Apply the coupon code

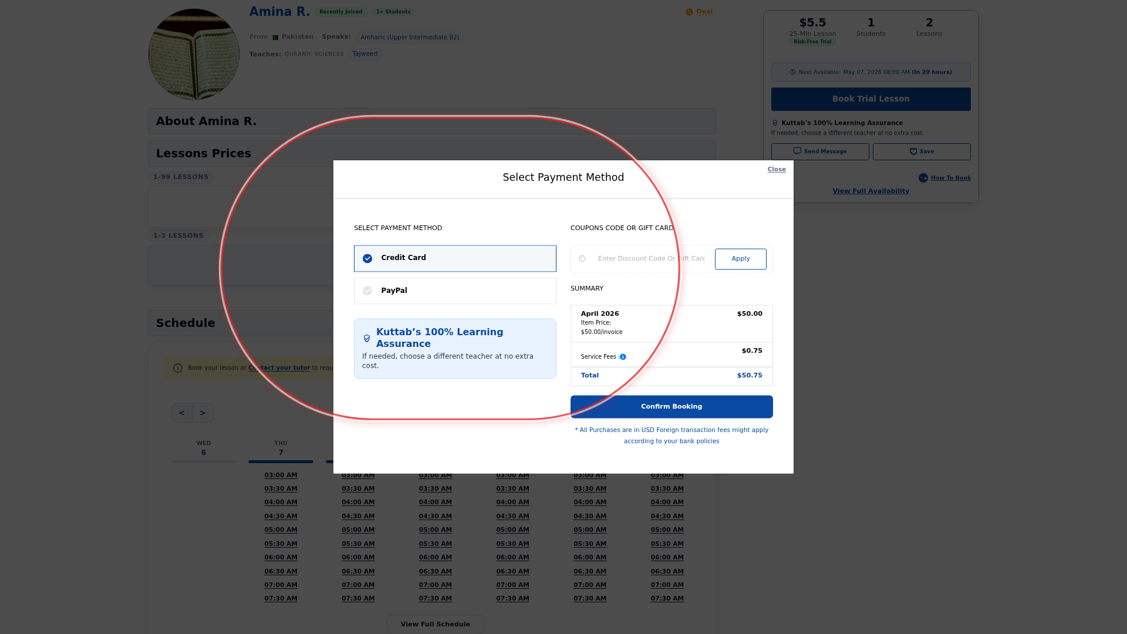point(741,259)
